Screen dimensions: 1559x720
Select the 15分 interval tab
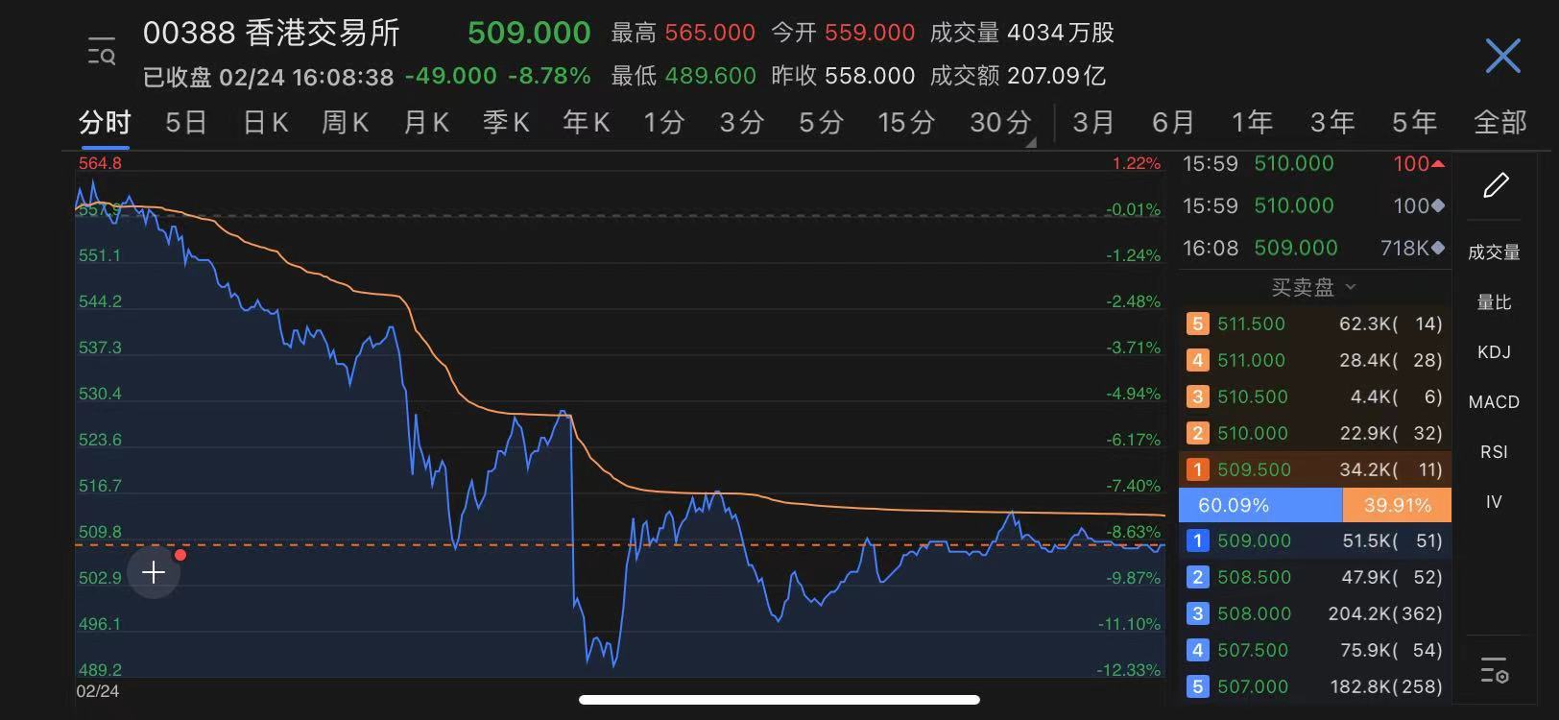[906, 123]
